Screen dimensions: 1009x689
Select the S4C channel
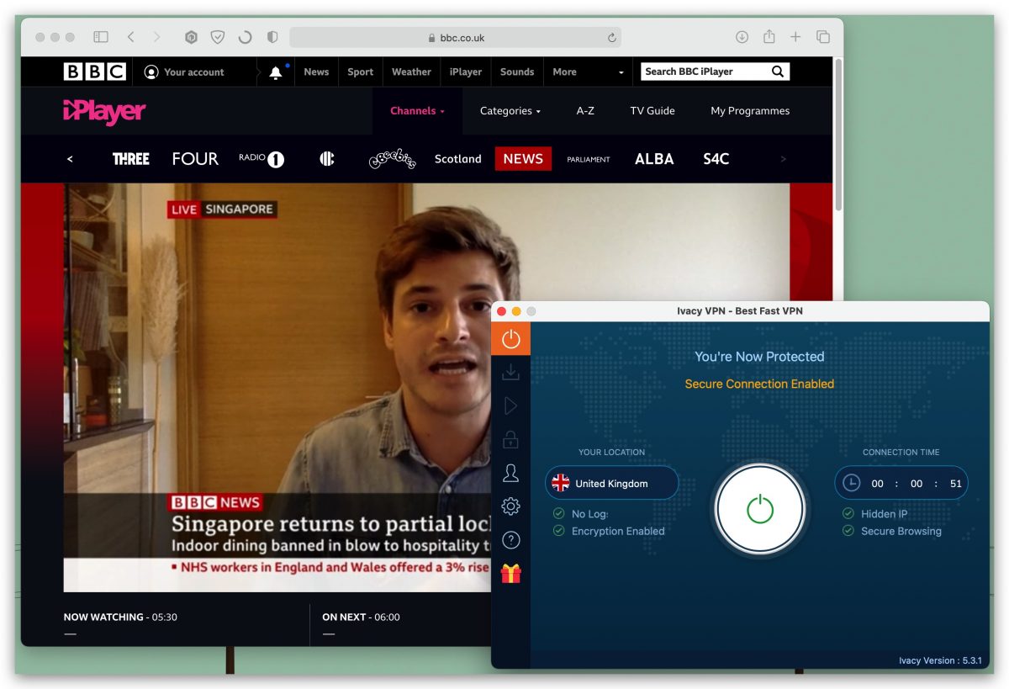click(x=716, y=159)
